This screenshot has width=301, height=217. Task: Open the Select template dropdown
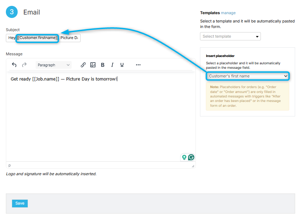[230, 36]
